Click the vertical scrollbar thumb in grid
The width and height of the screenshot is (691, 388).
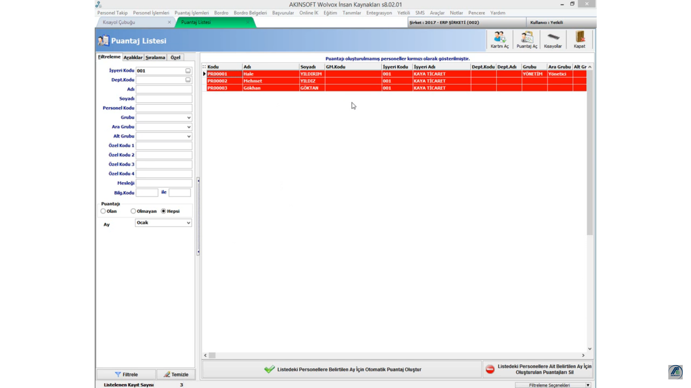[590, 153]
